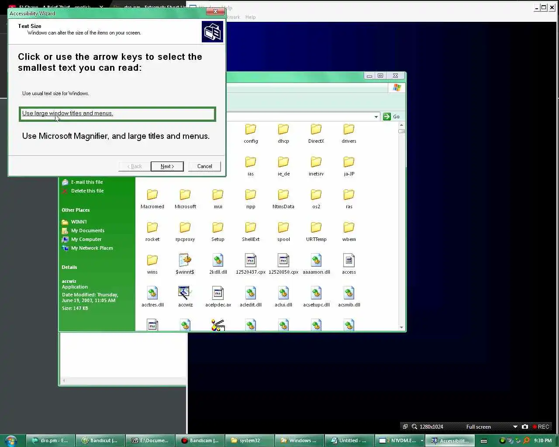Open the Macromed folder
Viewport: 559px width, 447px height.
click(152, 199)
